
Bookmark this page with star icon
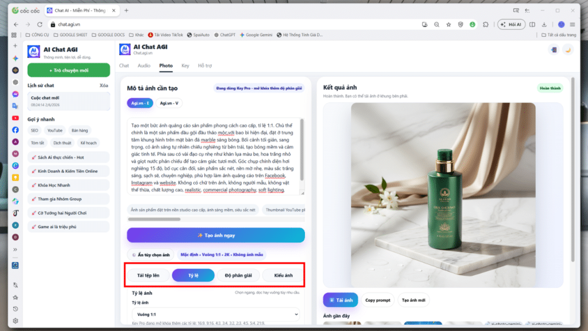point(448,24)
